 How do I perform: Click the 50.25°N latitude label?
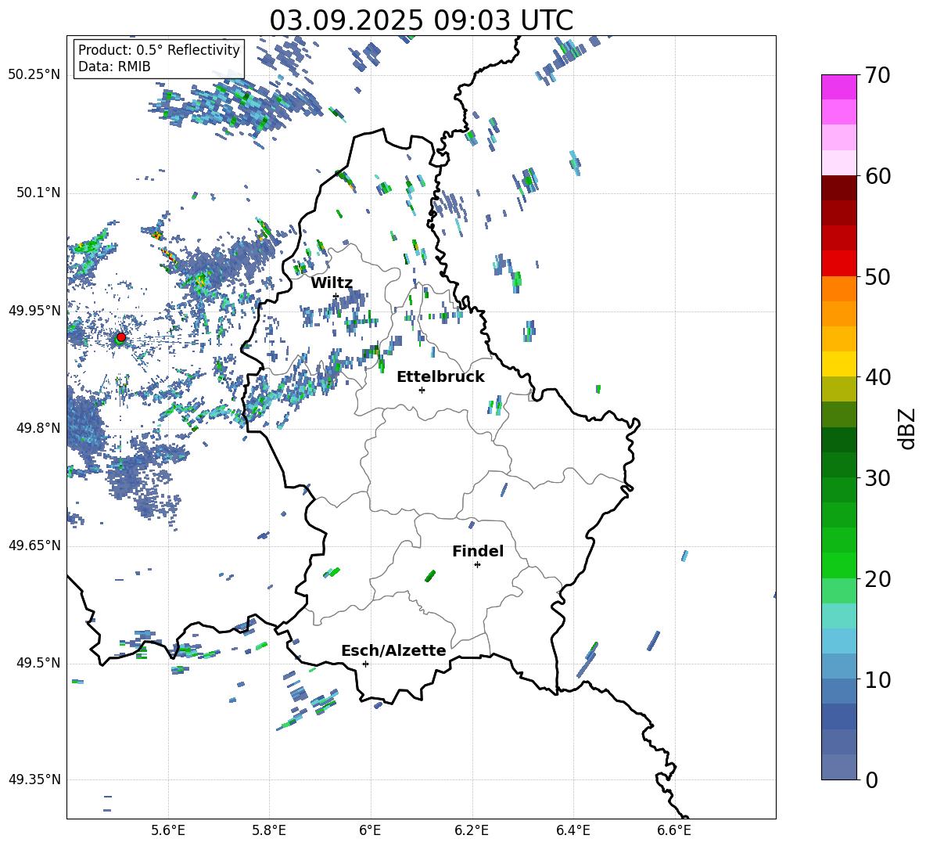(x=34, y=75)
